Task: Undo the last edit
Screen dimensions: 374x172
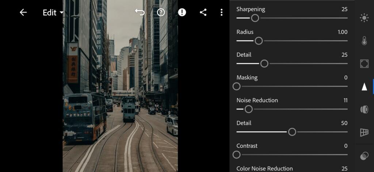Action: coord(140,12)
